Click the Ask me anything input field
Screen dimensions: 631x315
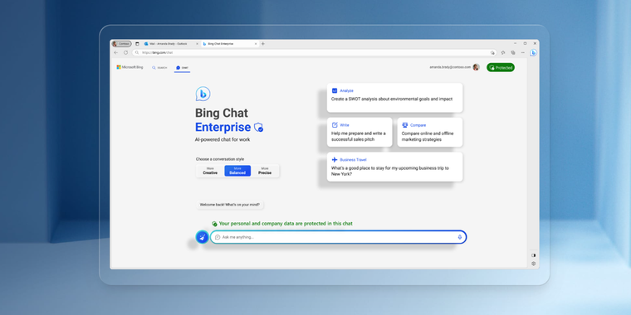[338, 237]
